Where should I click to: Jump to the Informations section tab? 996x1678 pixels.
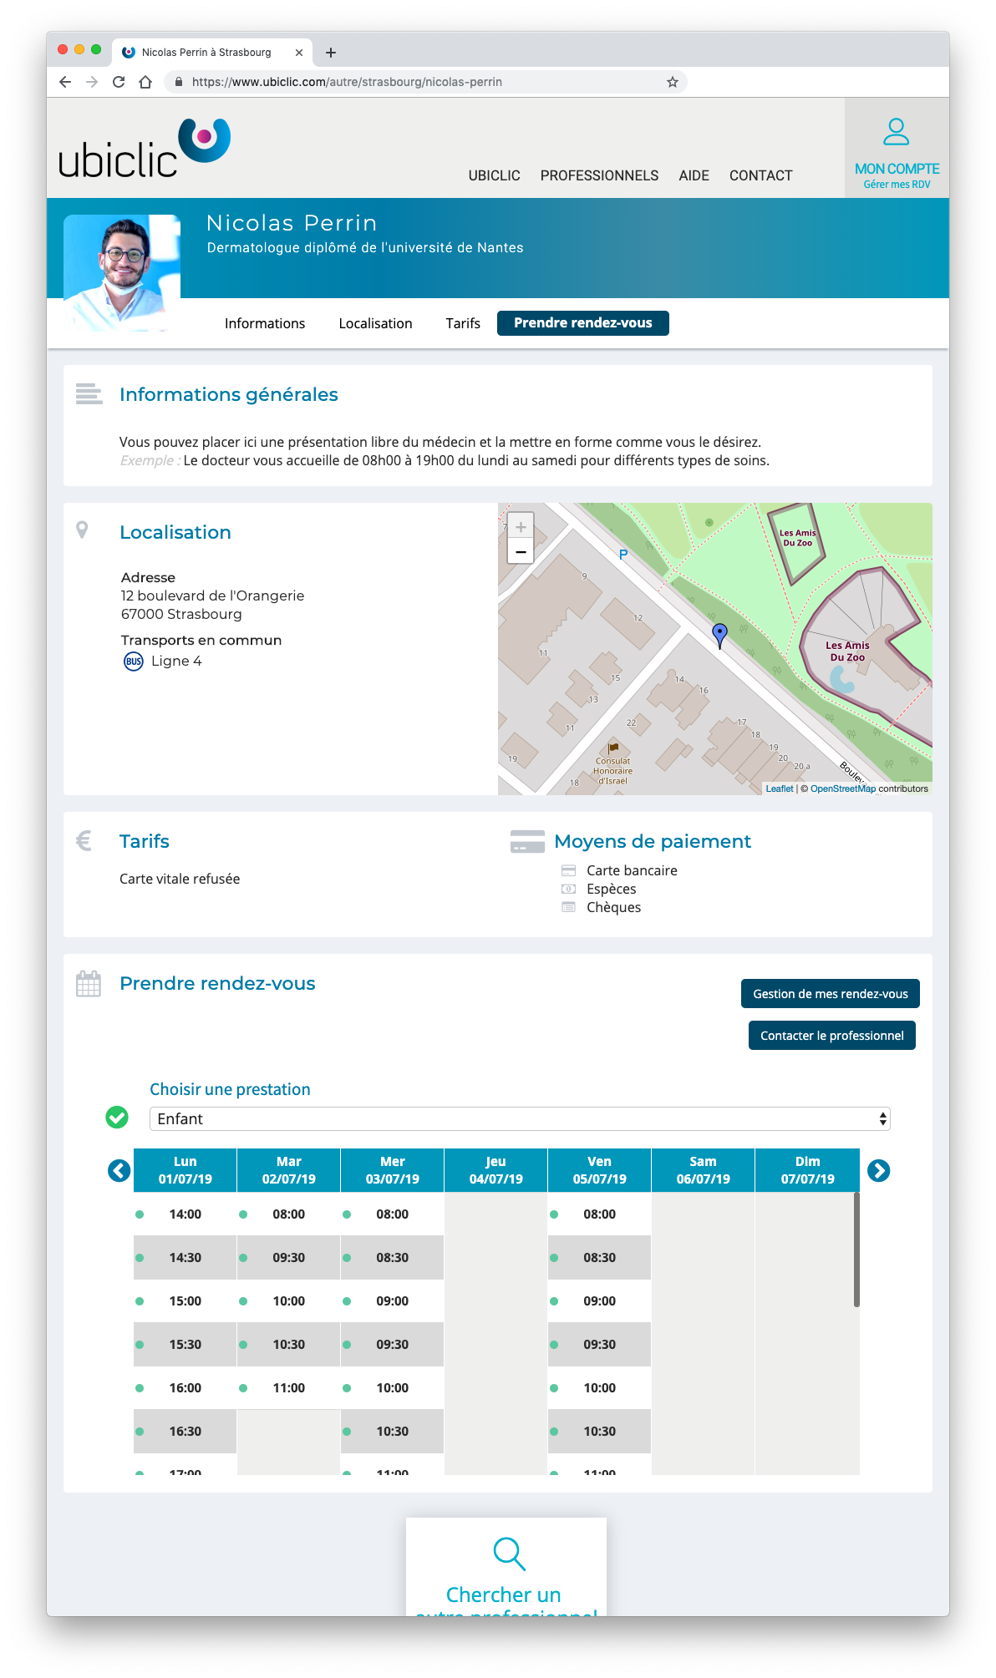coord(265,323)
